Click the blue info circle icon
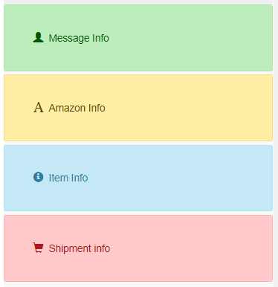Viewport: 278px width, 287px height. point(39,177)
